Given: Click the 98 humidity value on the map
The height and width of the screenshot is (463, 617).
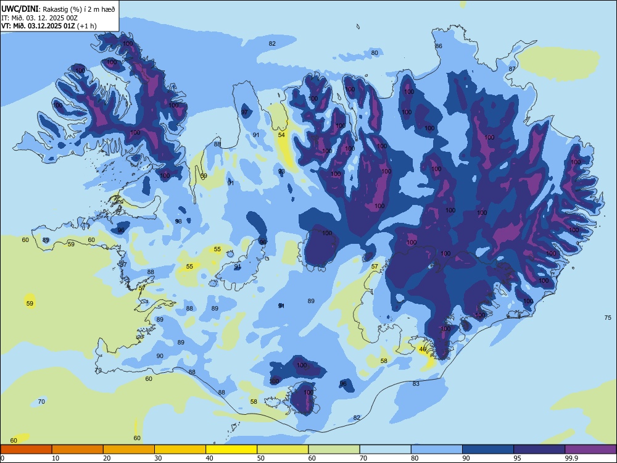Looking at the screenshot, I should (x=178, y=221).
